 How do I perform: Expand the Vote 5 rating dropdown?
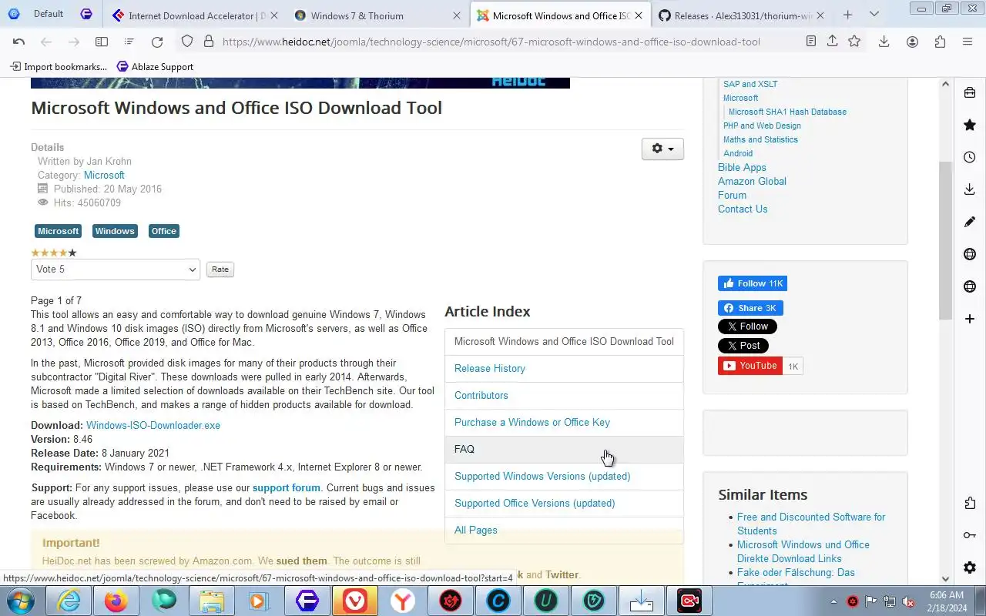tap(116, 269)
